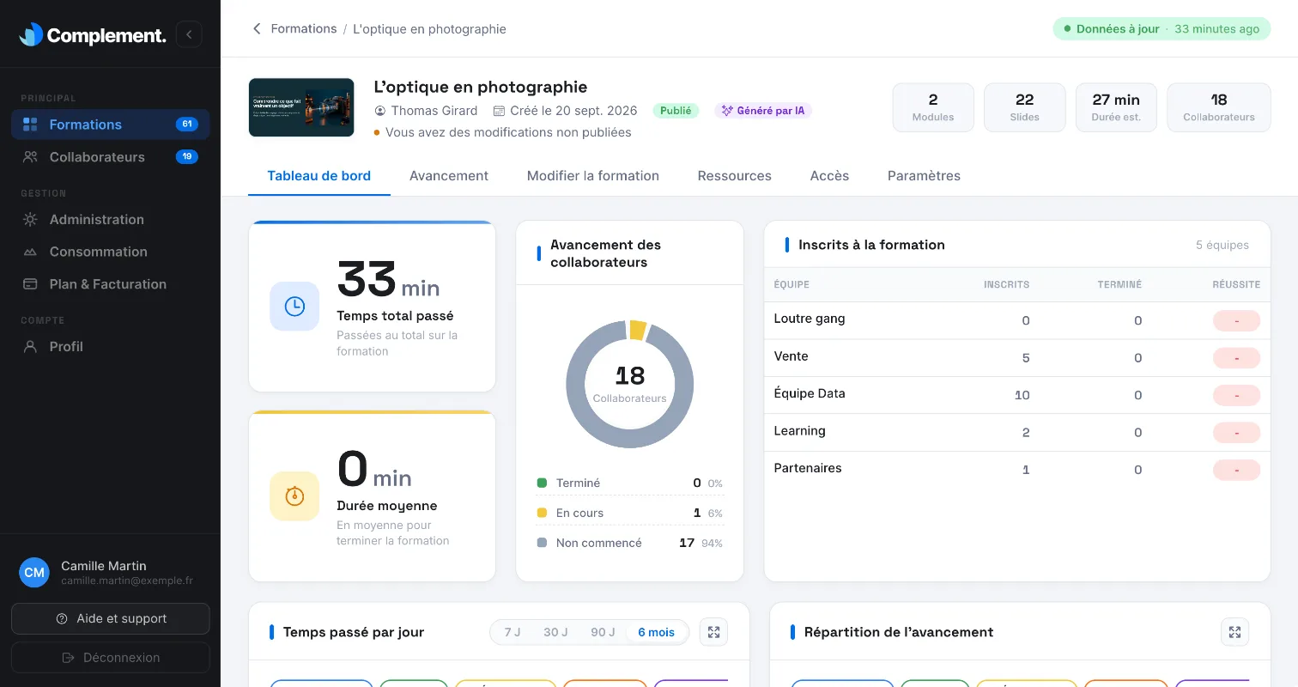This screenshot has height=687, width=1298.
Task: Open Collaborateurs in the sidebar
Action: pos(111,157)
